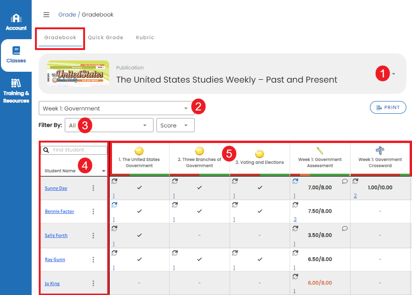Click Sunny Day's 7.00/8.00 assessment score

(x=320, y=187)
